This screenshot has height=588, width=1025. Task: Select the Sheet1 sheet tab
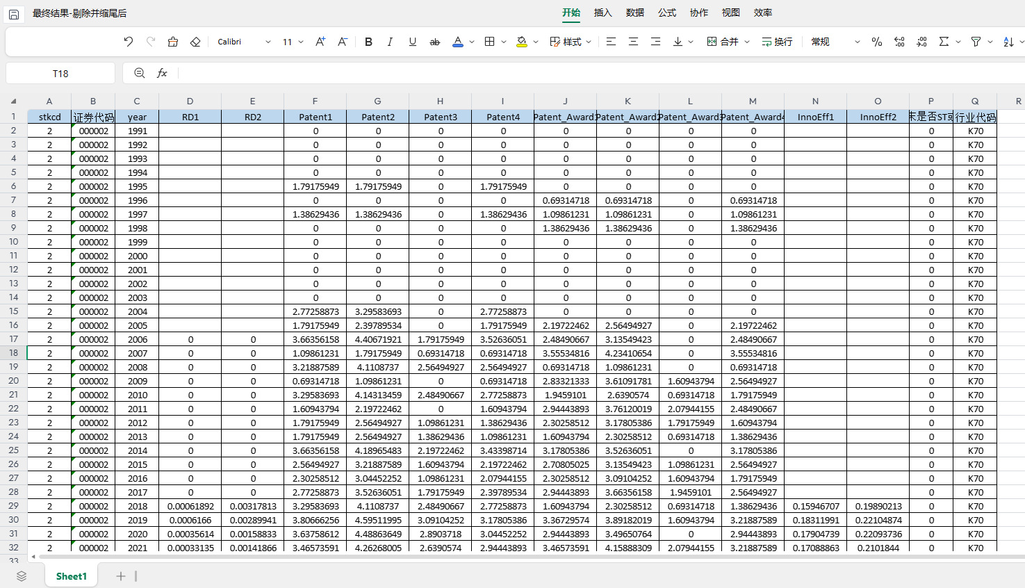coord(72,576)
